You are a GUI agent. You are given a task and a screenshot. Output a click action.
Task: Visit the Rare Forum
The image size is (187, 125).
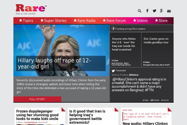114,21
